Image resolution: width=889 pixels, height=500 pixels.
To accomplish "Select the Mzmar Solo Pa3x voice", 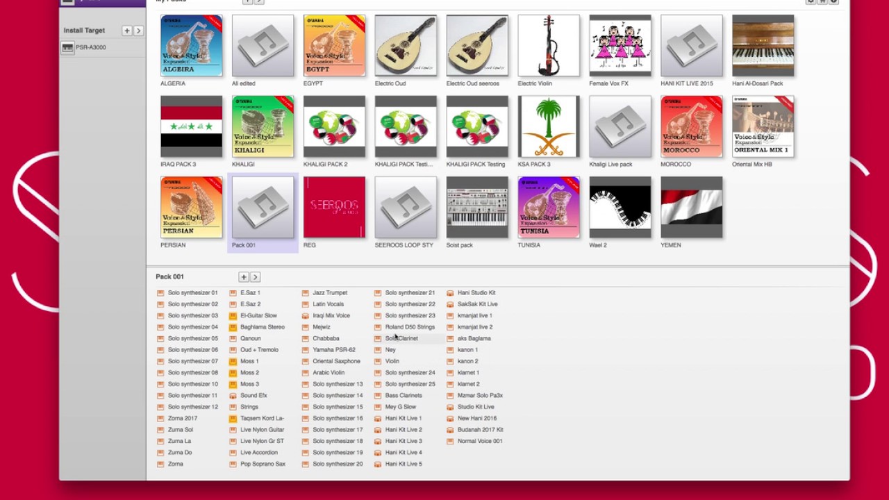I will tap(480, 396).
